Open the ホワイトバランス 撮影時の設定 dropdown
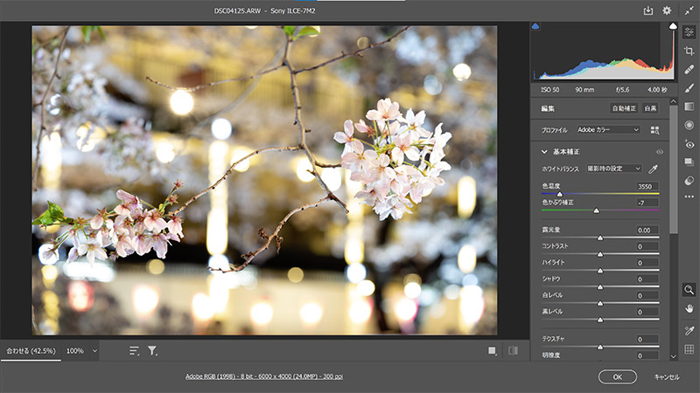The image size is (700, 393). (x=613, y=168)
